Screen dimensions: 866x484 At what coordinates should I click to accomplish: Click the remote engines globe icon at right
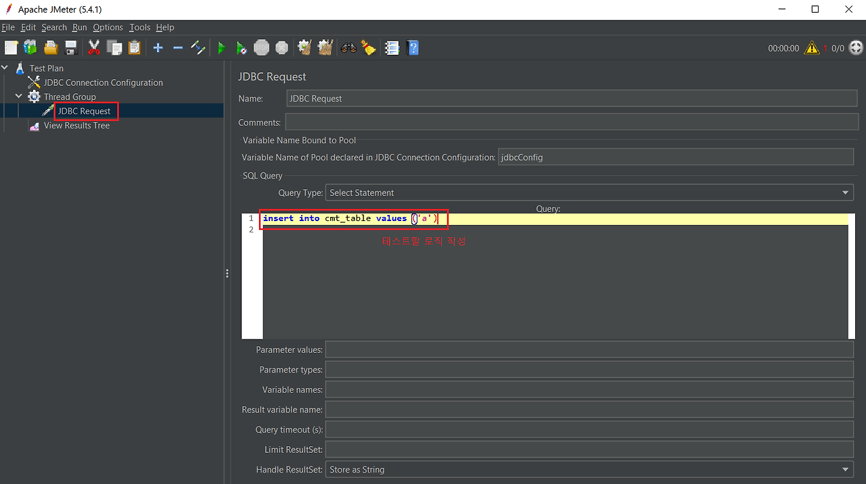856,48
